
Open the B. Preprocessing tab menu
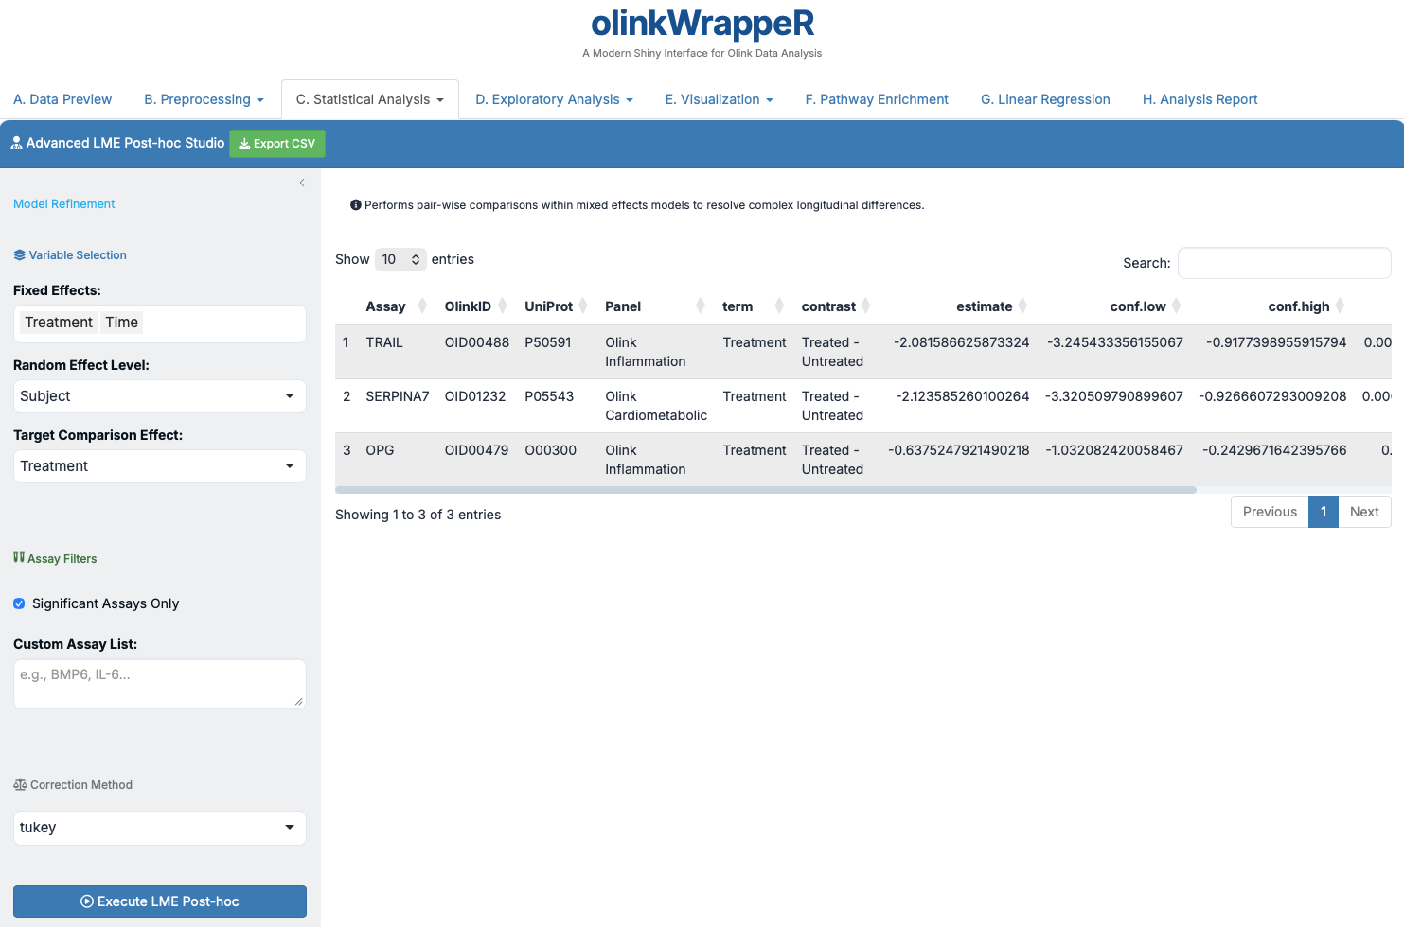pos(204,99)
